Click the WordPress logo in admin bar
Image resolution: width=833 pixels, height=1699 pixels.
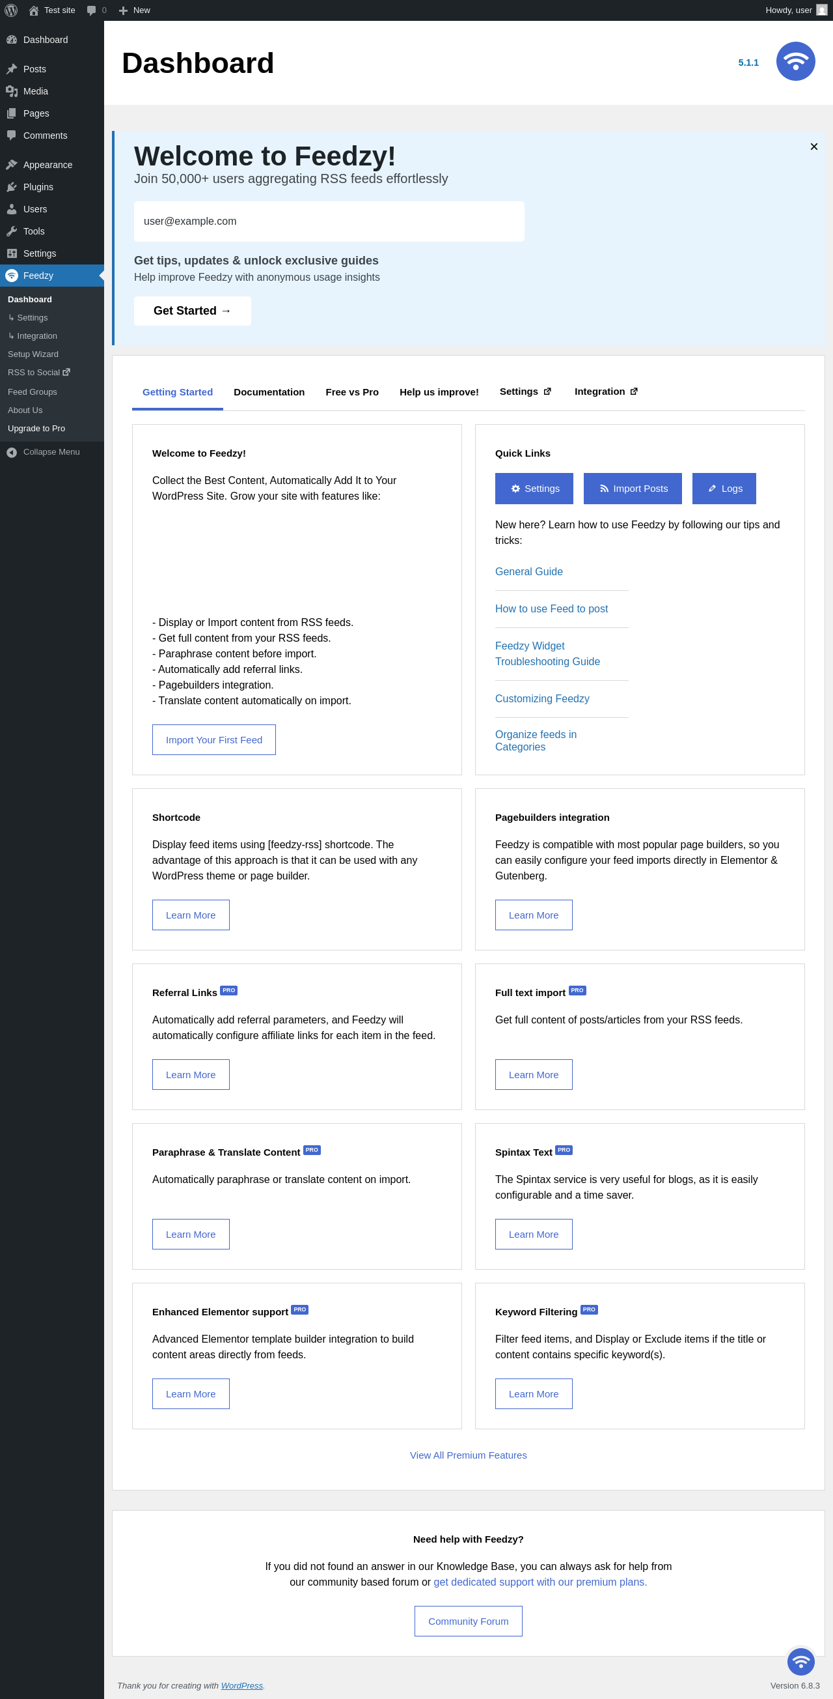click(11, 10)
